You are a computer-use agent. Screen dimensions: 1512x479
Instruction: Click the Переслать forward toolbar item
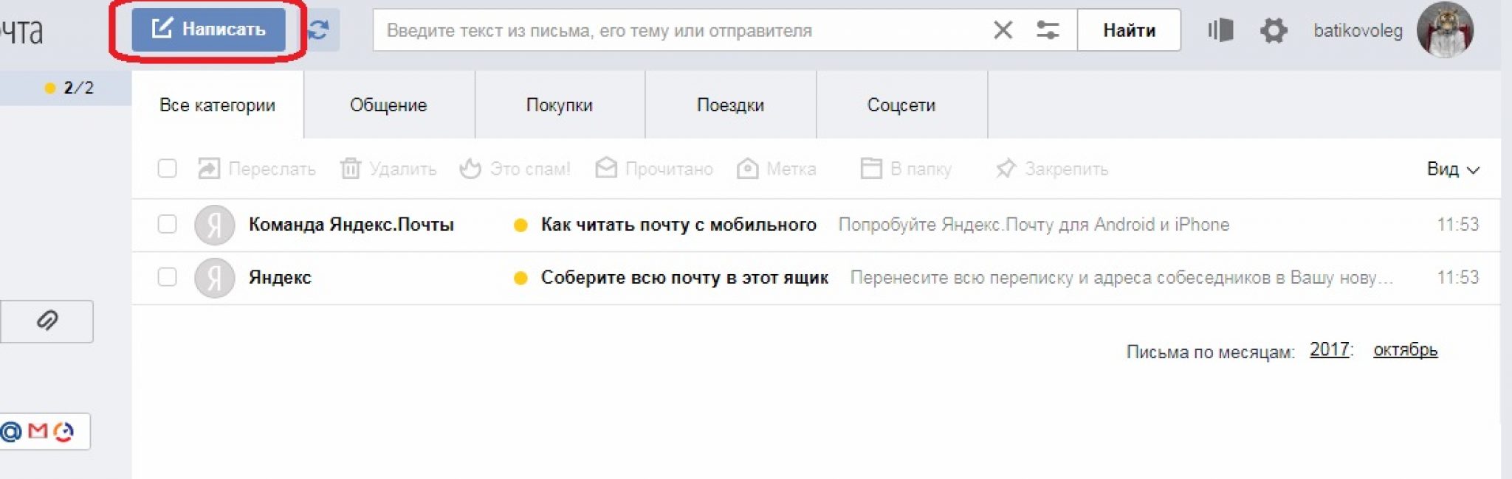coord(257,169)
